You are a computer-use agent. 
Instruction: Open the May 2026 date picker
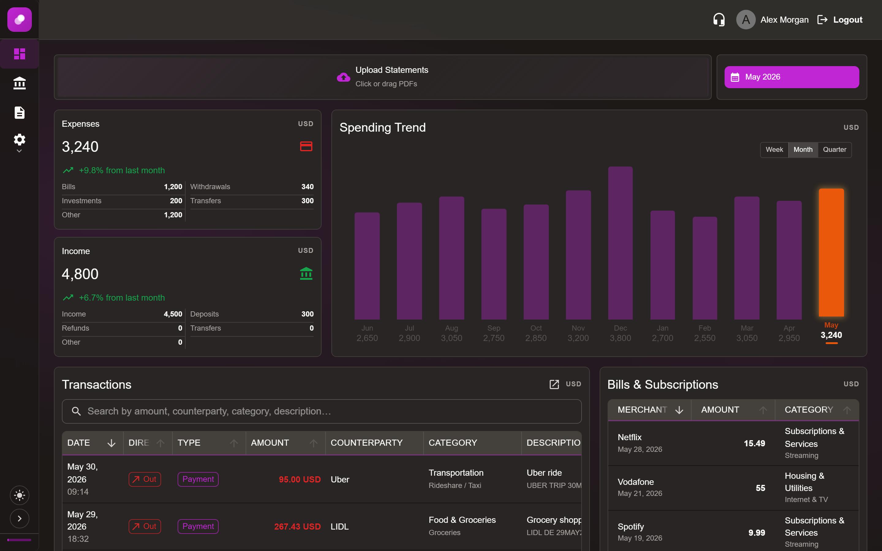pyautogui.click(x=792, y=77)
